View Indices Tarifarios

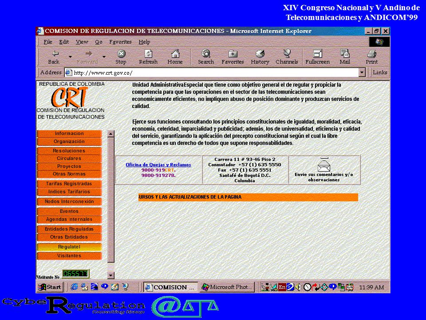pyautogui.click(x=69, y=192)
